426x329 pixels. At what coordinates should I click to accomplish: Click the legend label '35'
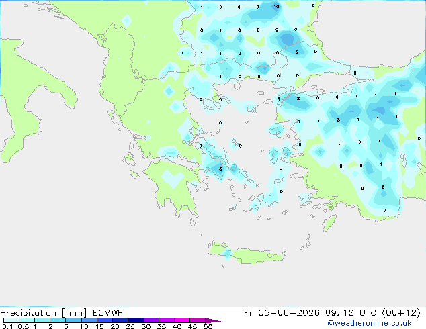pos(161,326)
